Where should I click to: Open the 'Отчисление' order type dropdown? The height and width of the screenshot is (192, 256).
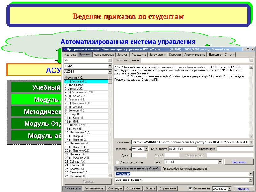[x=251, y=174]
